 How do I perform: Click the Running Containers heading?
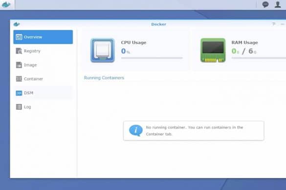click(x=104, y=78)
